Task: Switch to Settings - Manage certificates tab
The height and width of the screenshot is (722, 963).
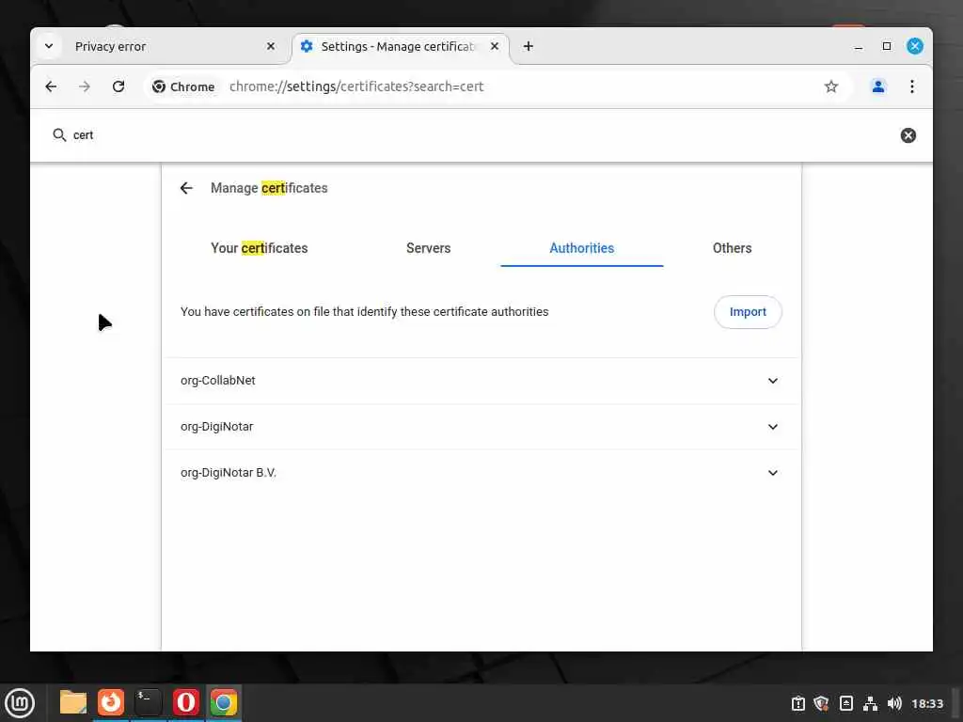Action: point(401,46)
